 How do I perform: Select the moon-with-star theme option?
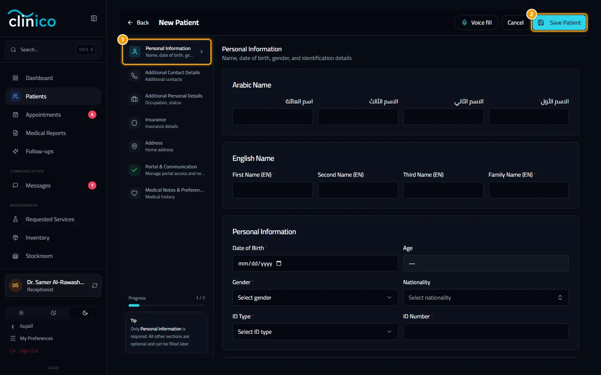coord(53,313)
